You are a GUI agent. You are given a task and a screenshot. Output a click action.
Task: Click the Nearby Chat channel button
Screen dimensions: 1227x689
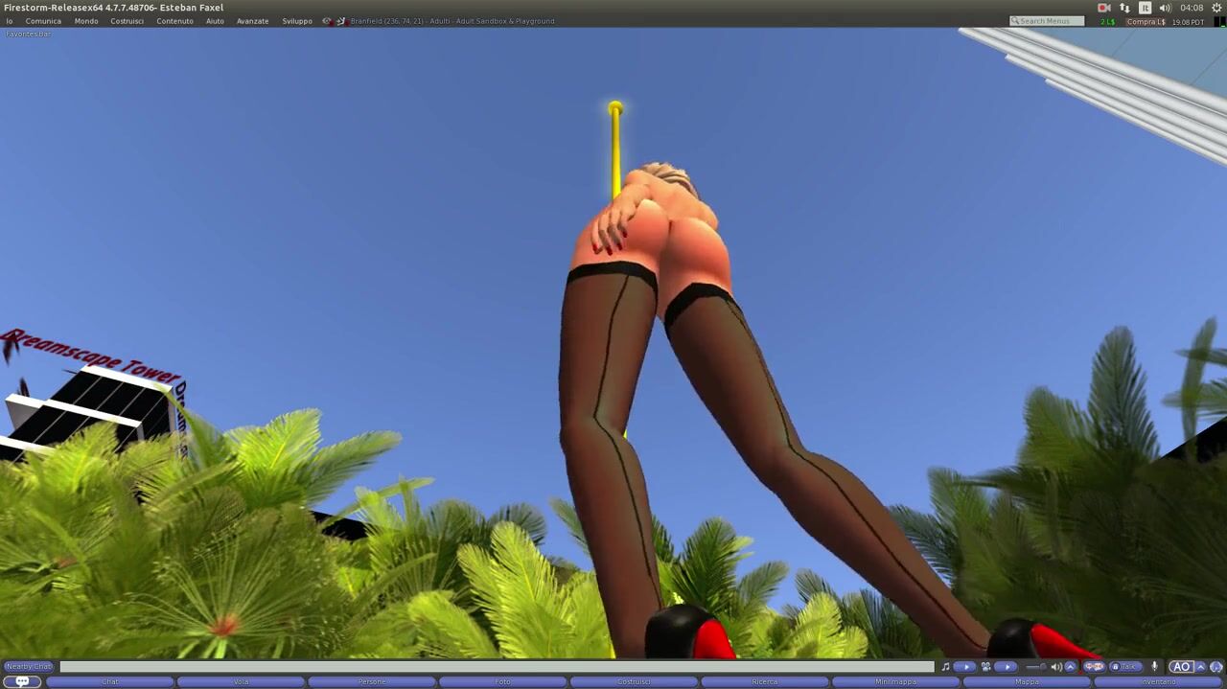point(29,667)
